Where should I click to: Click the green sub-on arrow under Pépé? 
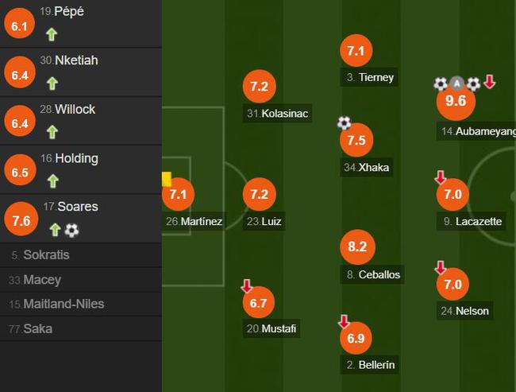52,34
